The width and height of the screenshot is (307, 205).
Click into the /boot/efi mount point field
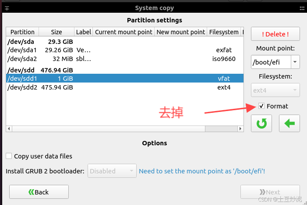[271, 62]
